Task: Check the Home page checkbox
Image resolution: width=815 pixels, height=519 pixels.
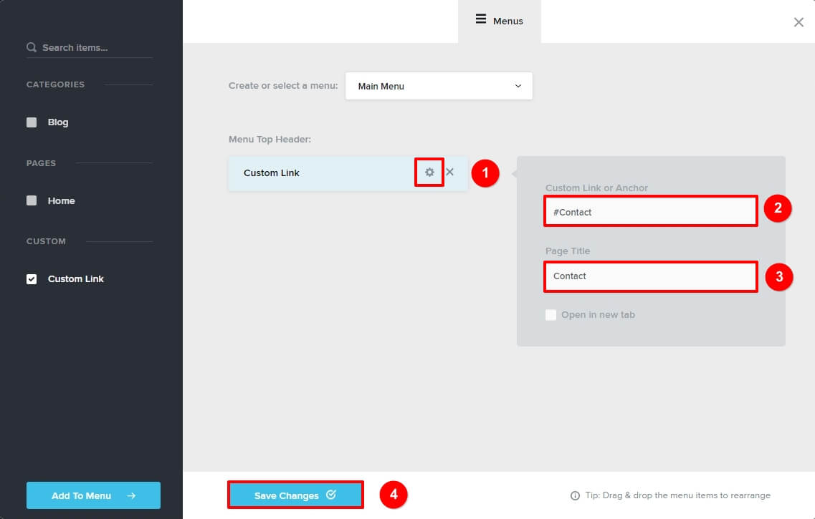Action: click(32, 201)
